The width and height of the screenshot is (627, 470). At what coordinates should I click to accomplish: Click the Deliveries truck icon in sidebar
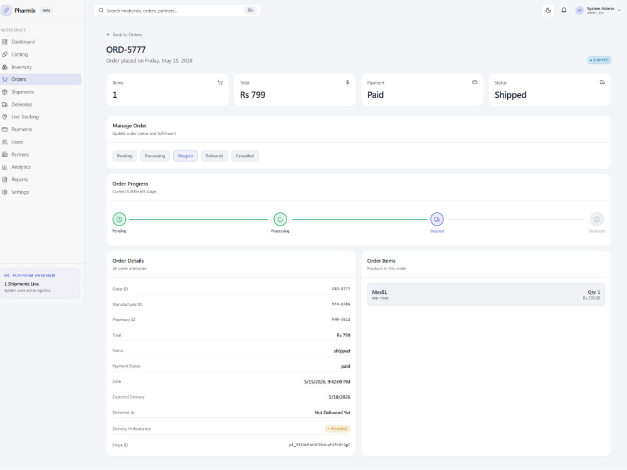pos(5,105)
